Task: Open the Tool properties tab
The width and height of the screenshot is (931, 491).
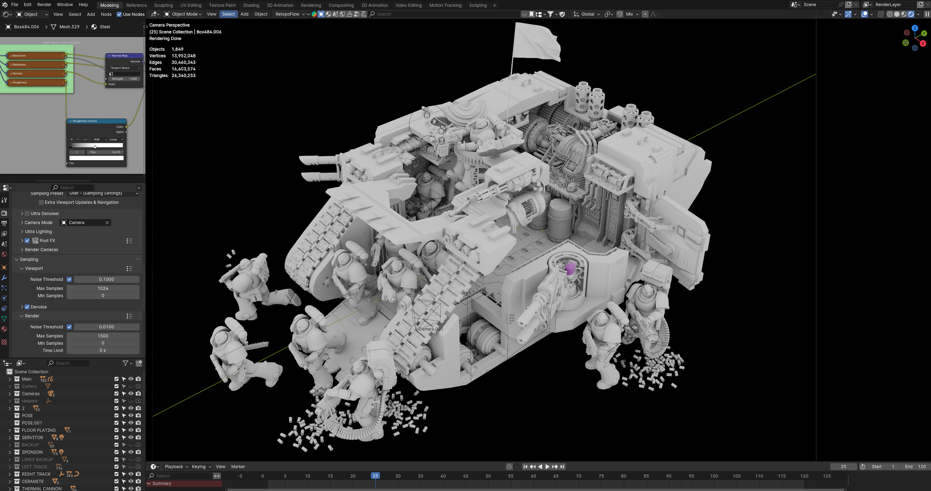Action: (4, 200)
